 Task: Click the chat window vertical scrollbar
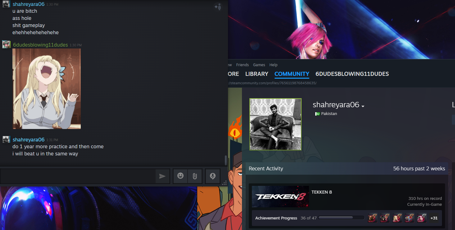coord(226,160)
